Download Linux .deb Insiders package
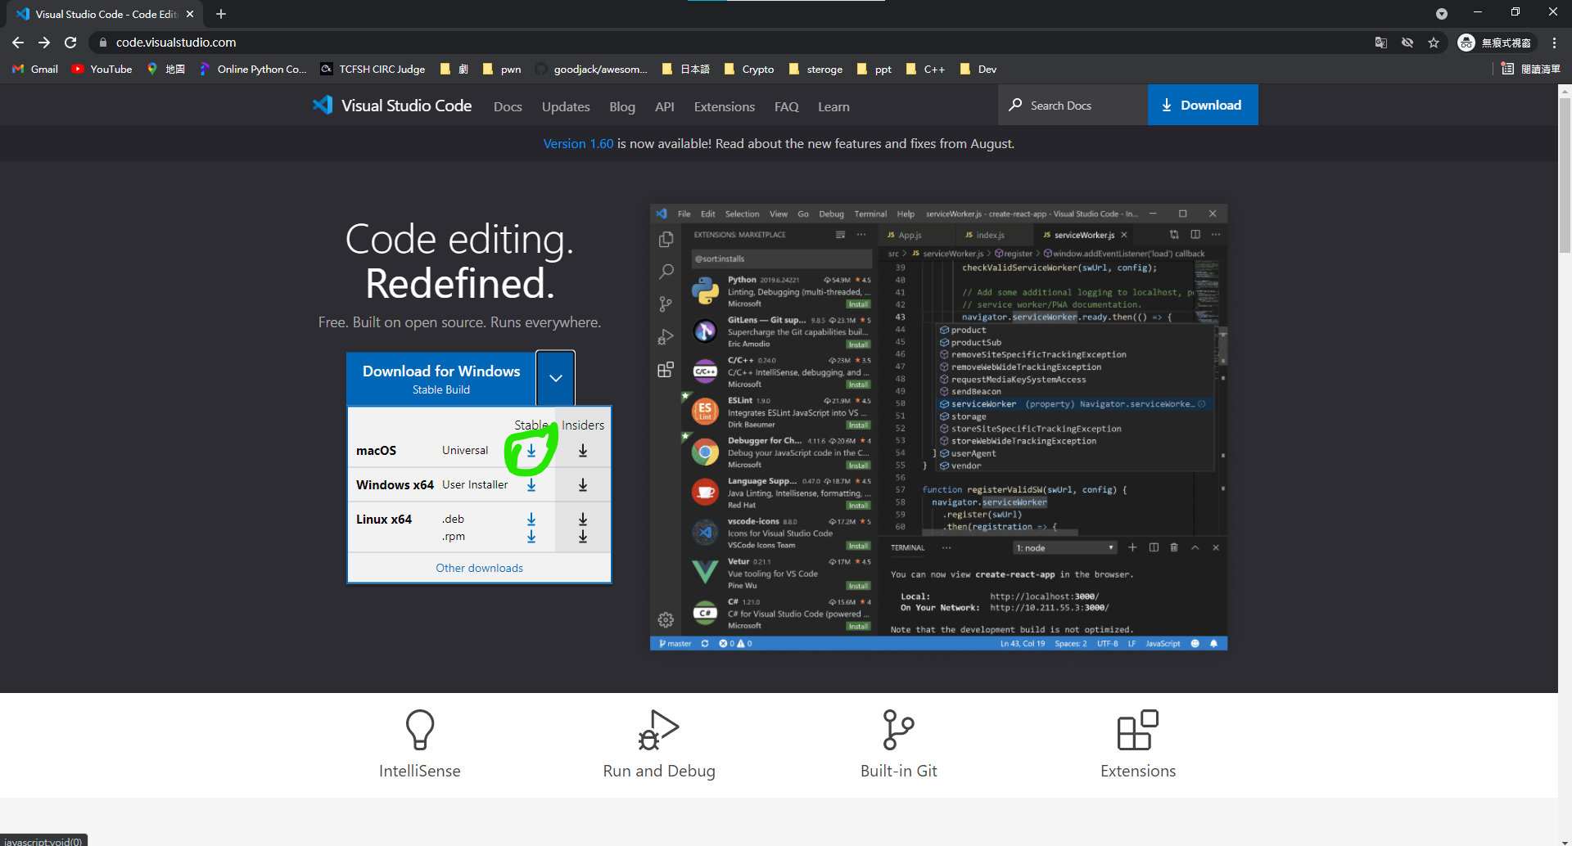This screenshot has width=1572, height=846. tap(583, 520)
